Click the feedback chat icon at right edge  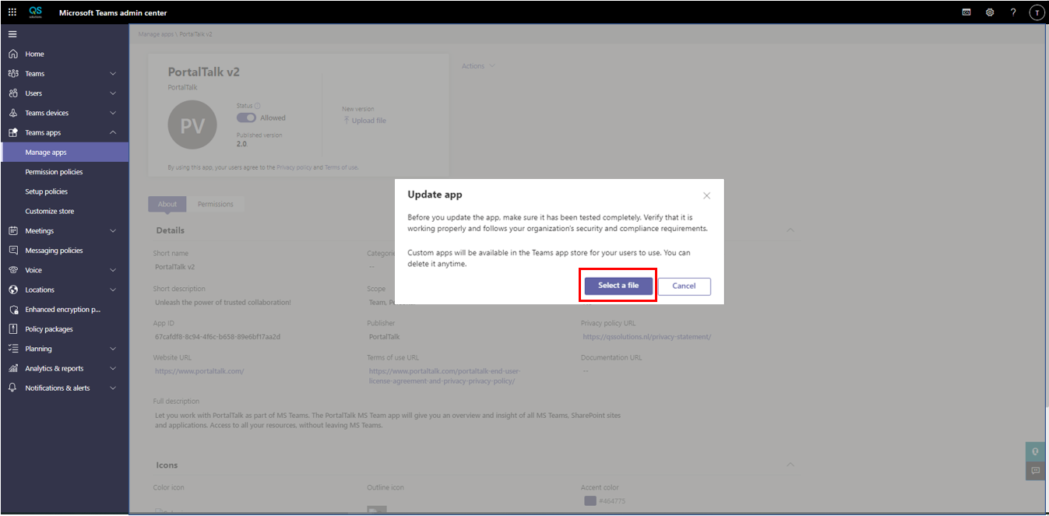(x=1036, y=471)
